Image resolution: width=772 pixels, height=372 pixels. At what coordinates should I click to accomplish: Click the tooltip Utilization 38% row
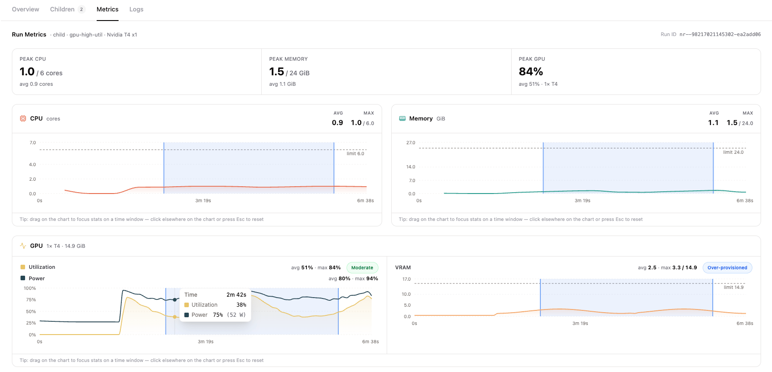(x=215, y=305)
